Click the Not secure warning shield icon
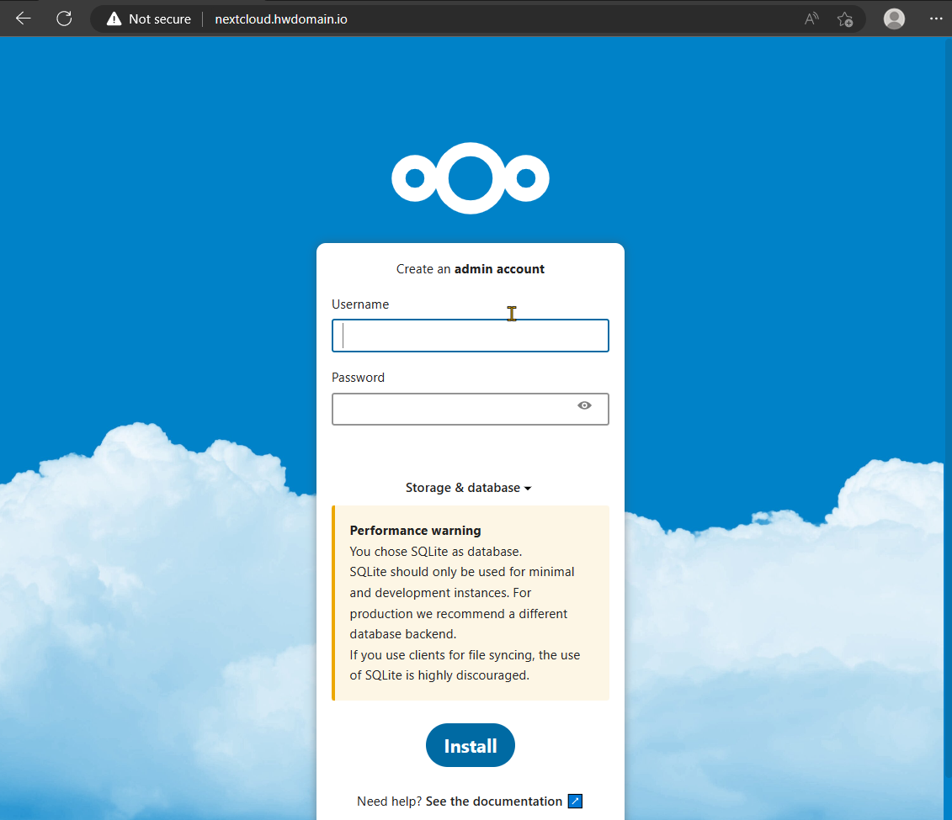Screen dimensions: 952x820 point(114,19)
